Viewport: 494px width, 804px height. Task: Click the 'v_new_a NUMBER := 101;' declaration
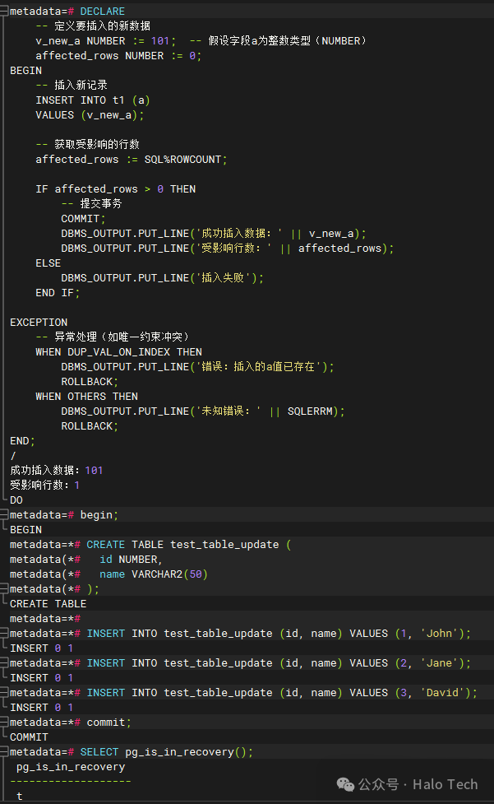click(106, 41)
